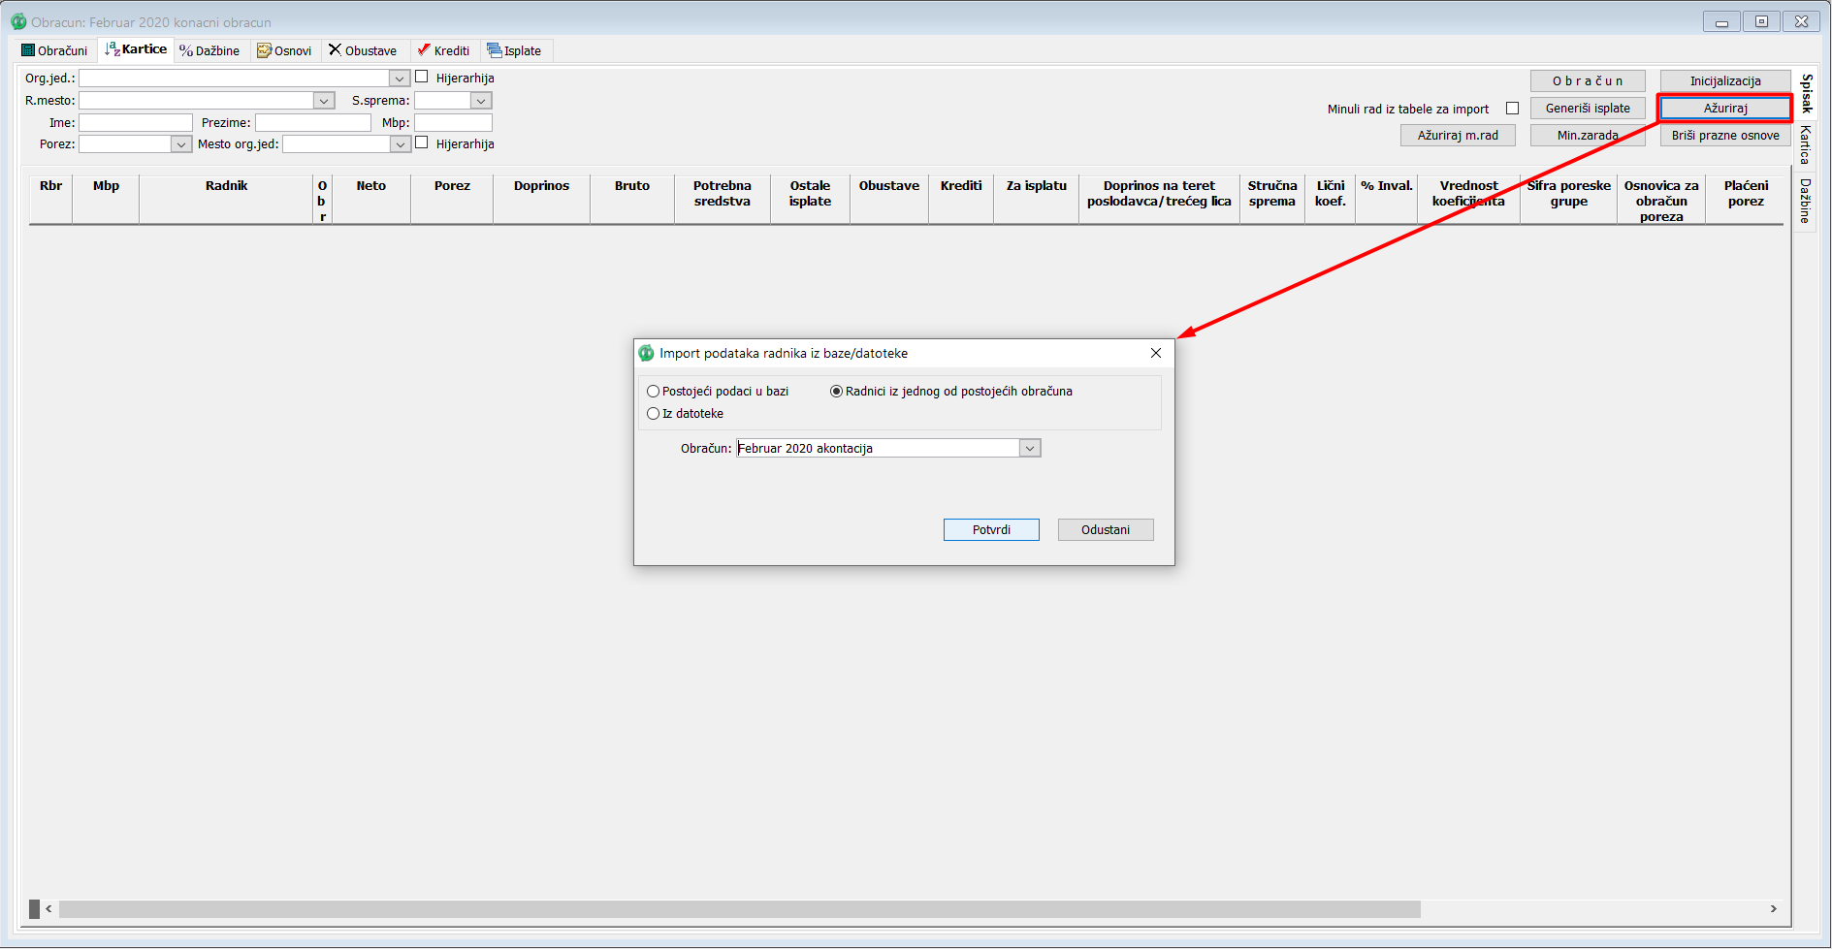1832x949 pixels.
Task: Click Ažuriraj m.rad button
Action: click(1458, 136)
